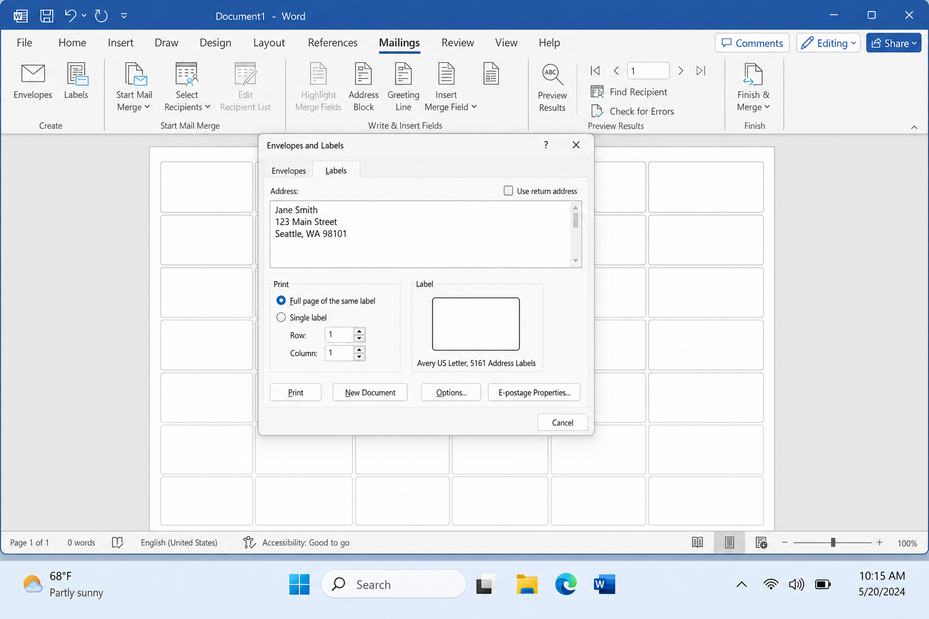Cancel the Envelopes and Labels dialog

(x=562, y=423)
